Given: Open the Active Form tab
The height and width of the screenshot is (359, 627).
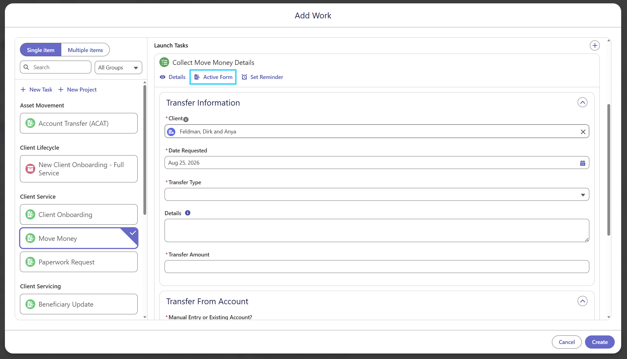Looking at the screenshot, I should [213, 77].
